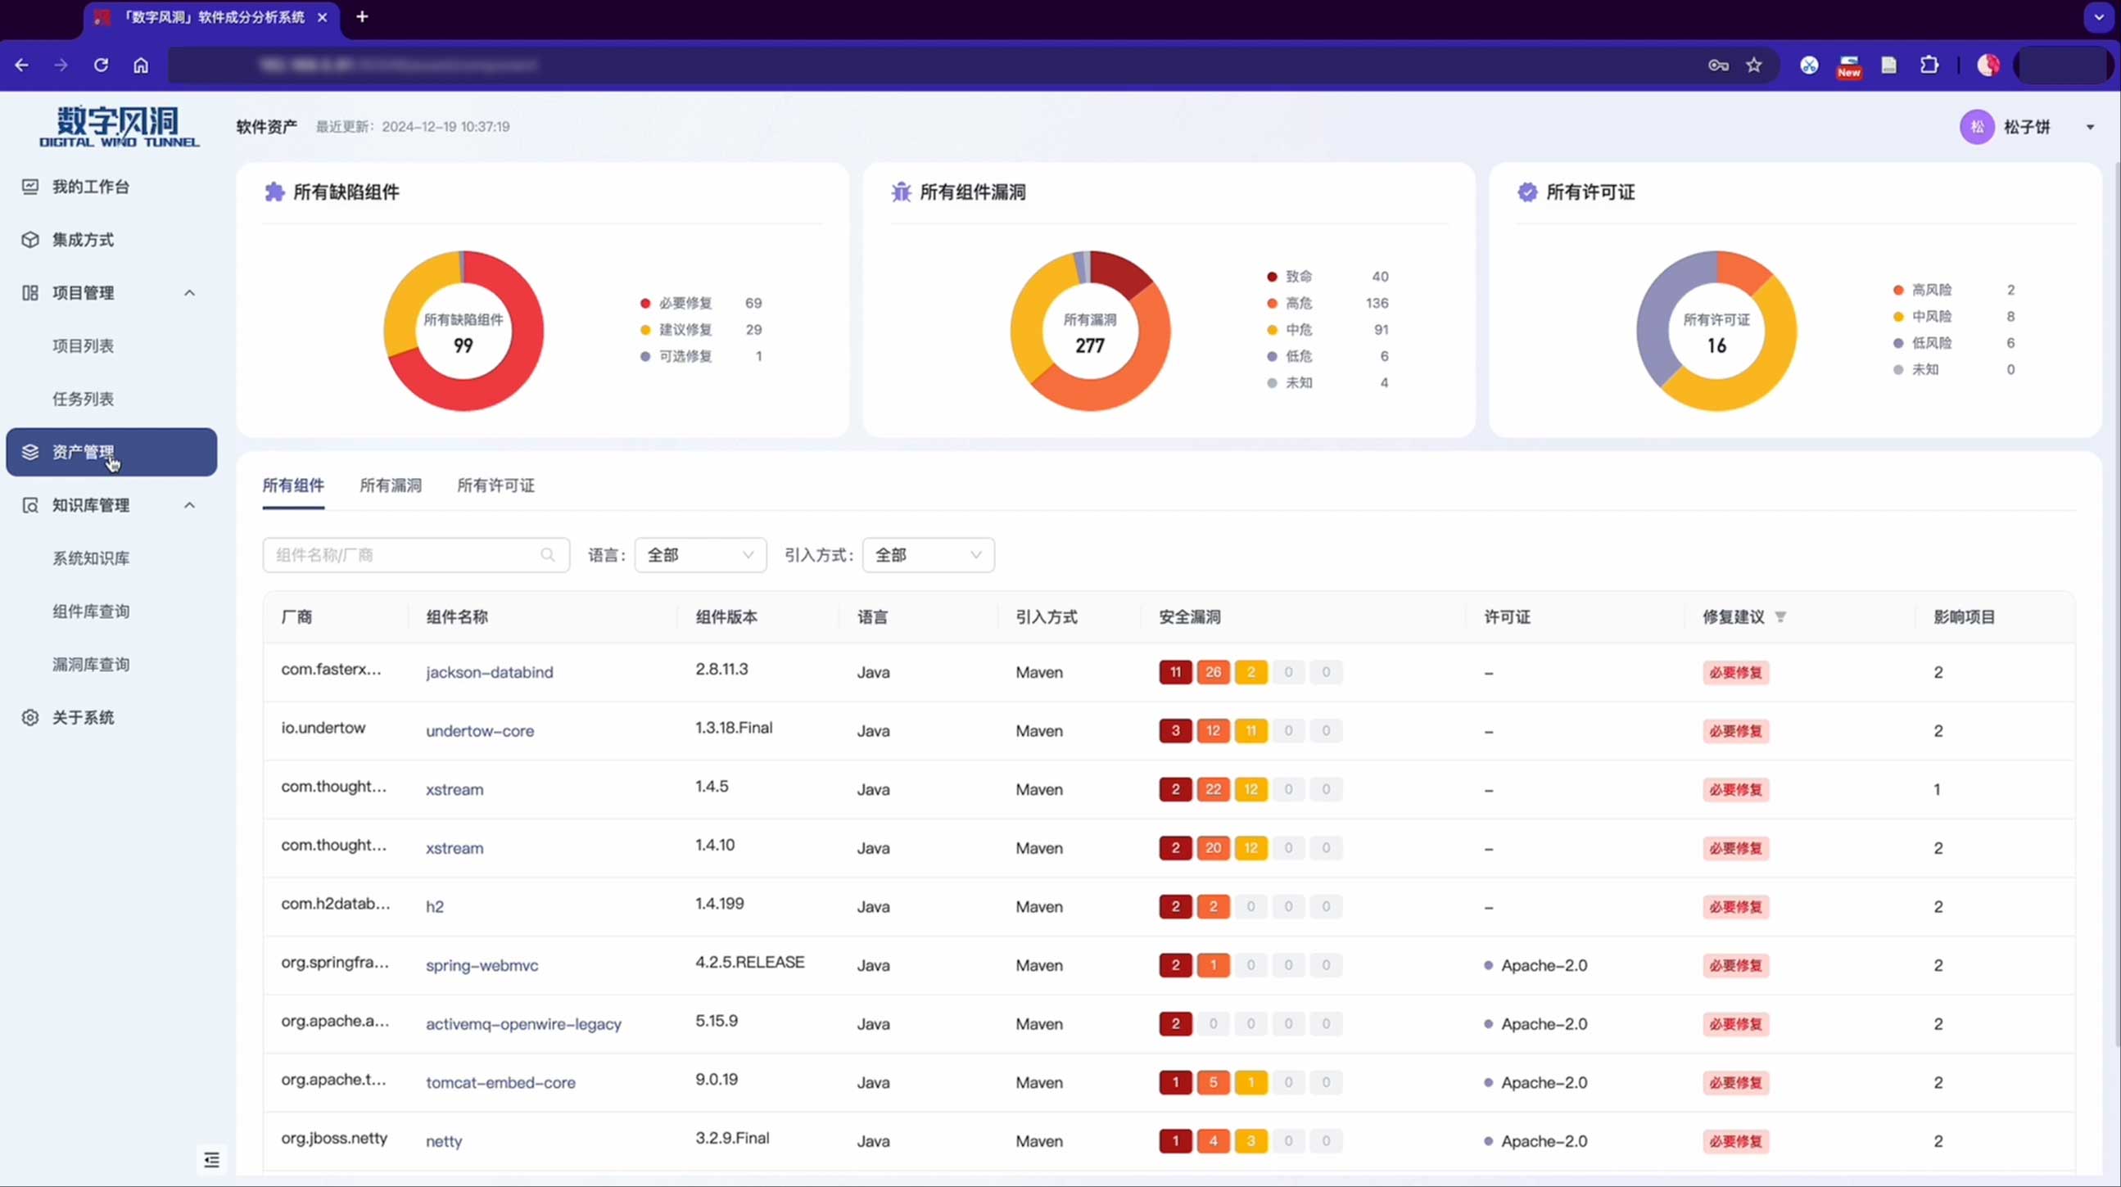Open 集成方式 in the sidebar
2121x1187 pixels.
point(83,240)
